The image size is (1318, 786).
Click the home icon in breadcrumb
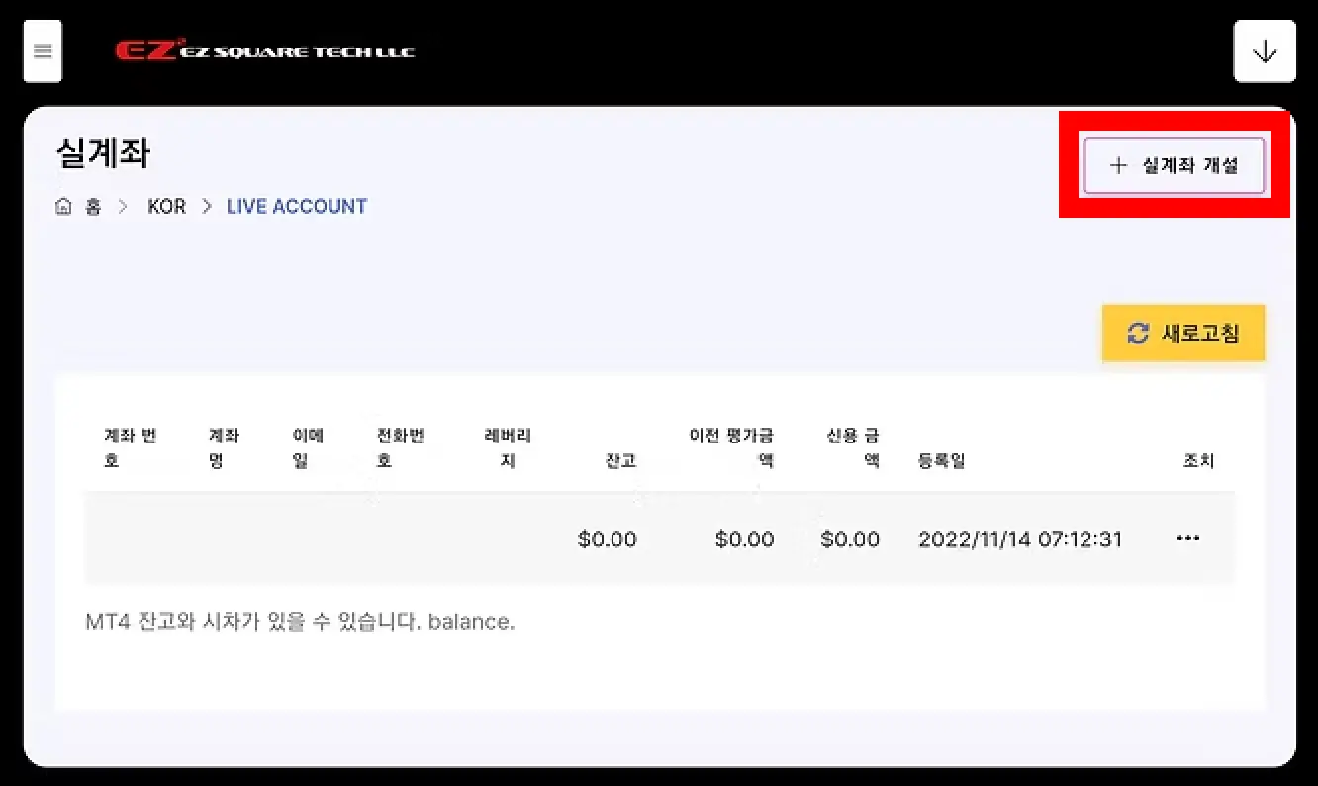pos(64,207)
